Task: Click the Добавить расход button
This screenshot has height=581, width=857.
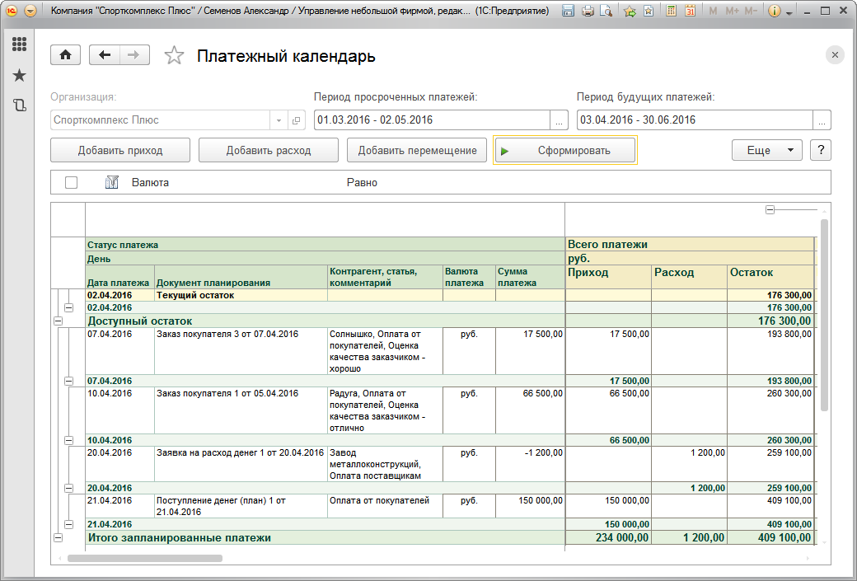Action: click(x=269, y=150)
